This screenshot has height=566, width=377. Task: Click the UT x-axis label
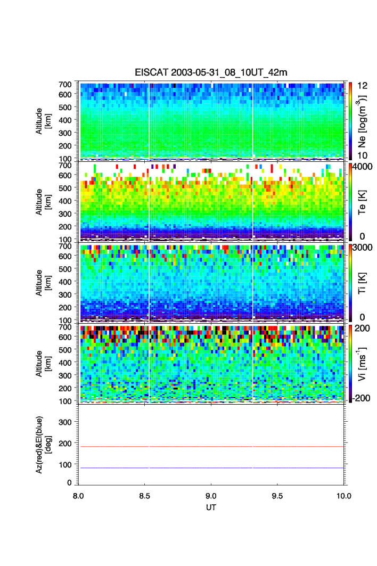point(211,507)
